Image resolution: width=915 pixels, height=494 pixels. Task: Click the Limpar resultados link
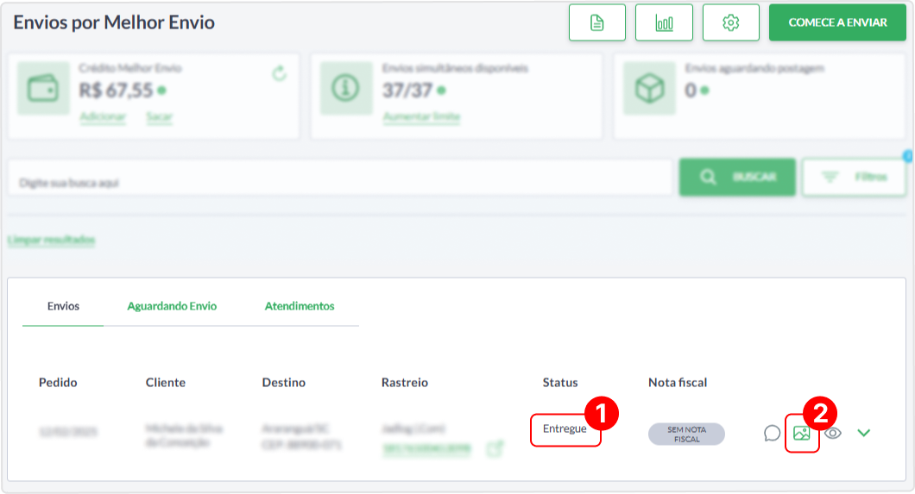(51, 240)
